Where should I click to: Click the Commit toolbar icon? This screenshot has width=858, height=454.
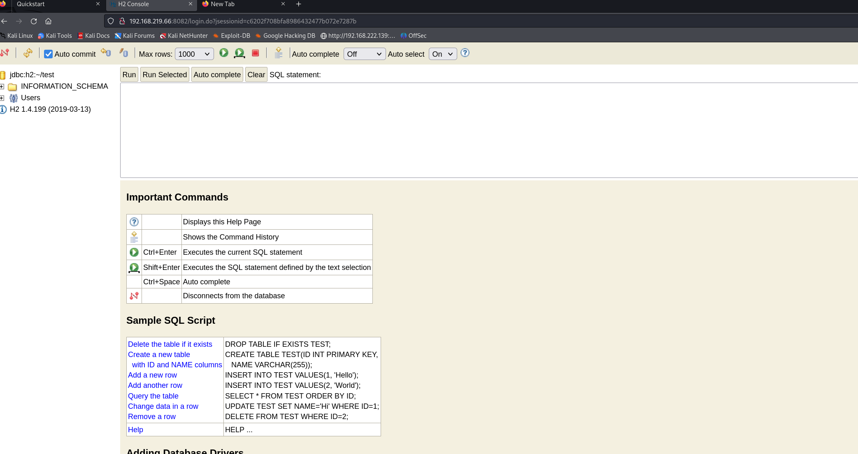pyautogui.click(x=123, y=53)
